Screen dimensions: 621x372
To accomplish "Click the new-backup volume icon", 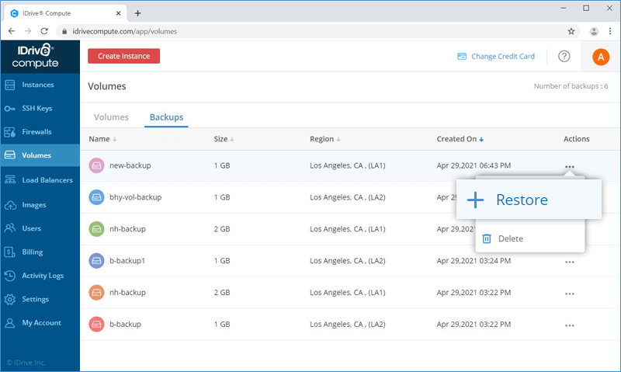I will [96, 165].
